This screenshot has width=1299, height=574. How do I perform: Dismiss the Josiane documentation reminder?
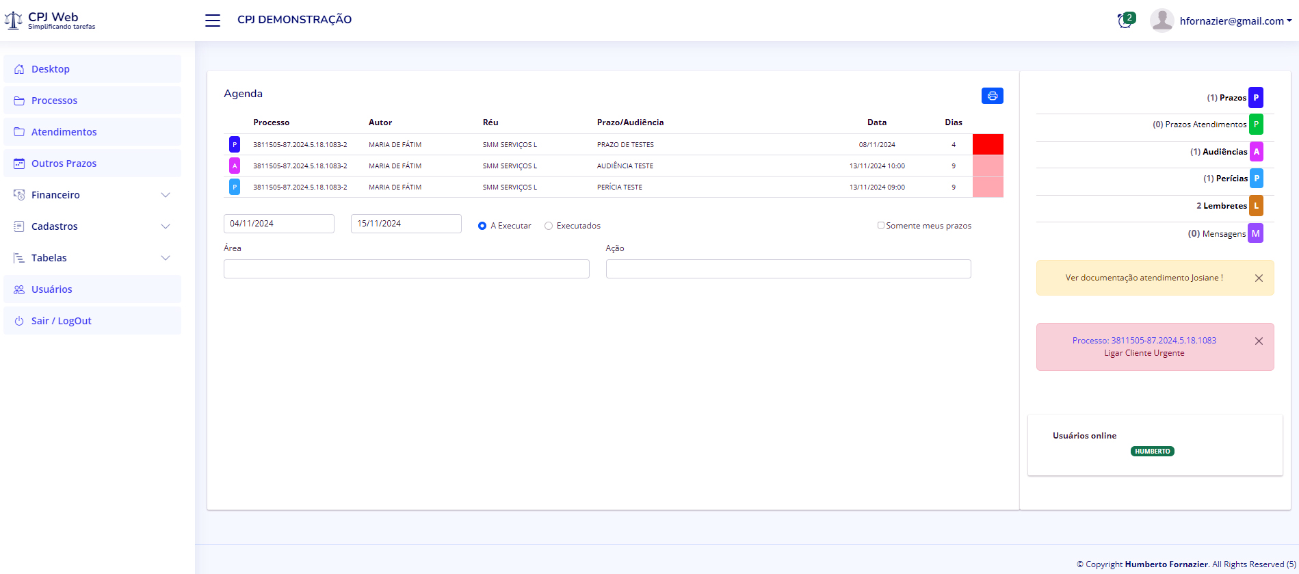[x=1259, y=278]
